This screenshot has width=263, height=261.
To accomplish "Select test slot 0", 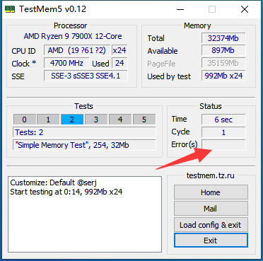I will point(25,120).
